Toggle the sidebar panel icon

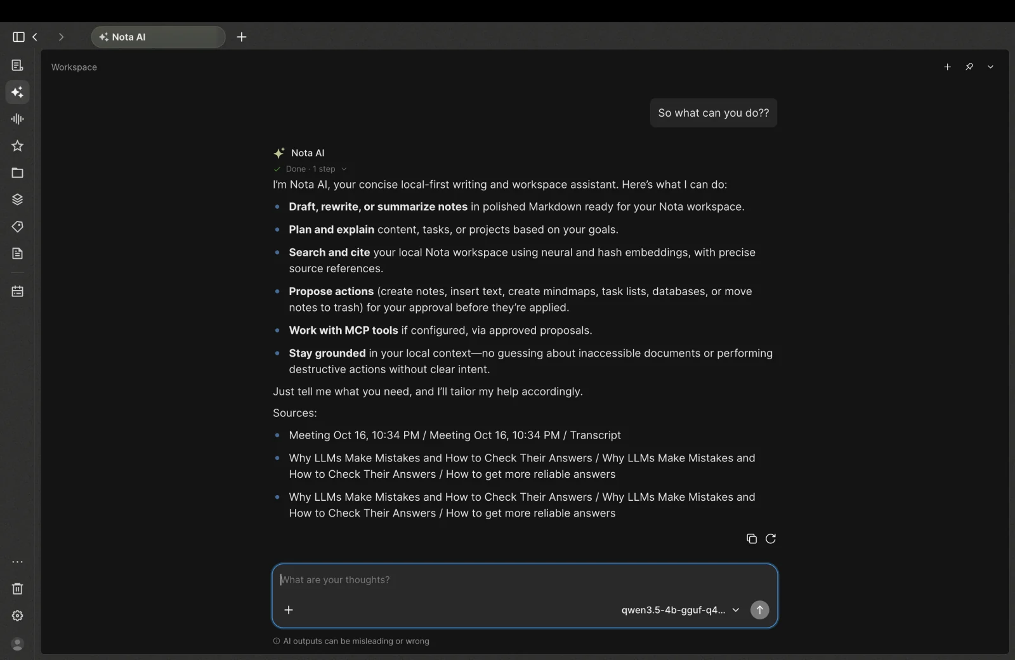(x=18, y=37)
